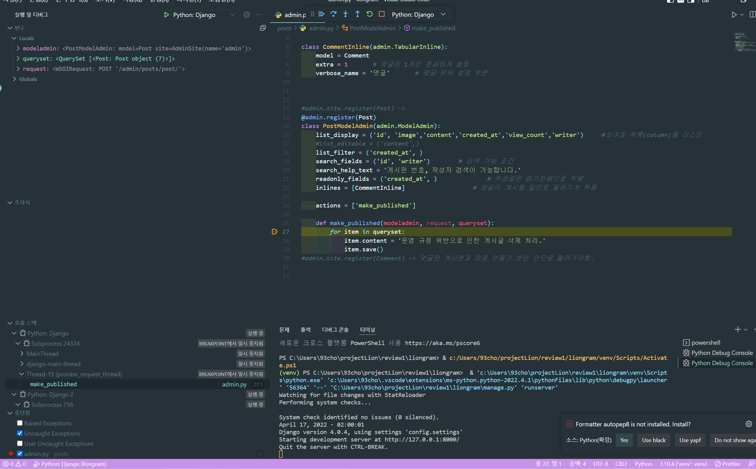Show errors and warnings in the status bar
756x469 pixels.
click(x=15, y=464)
